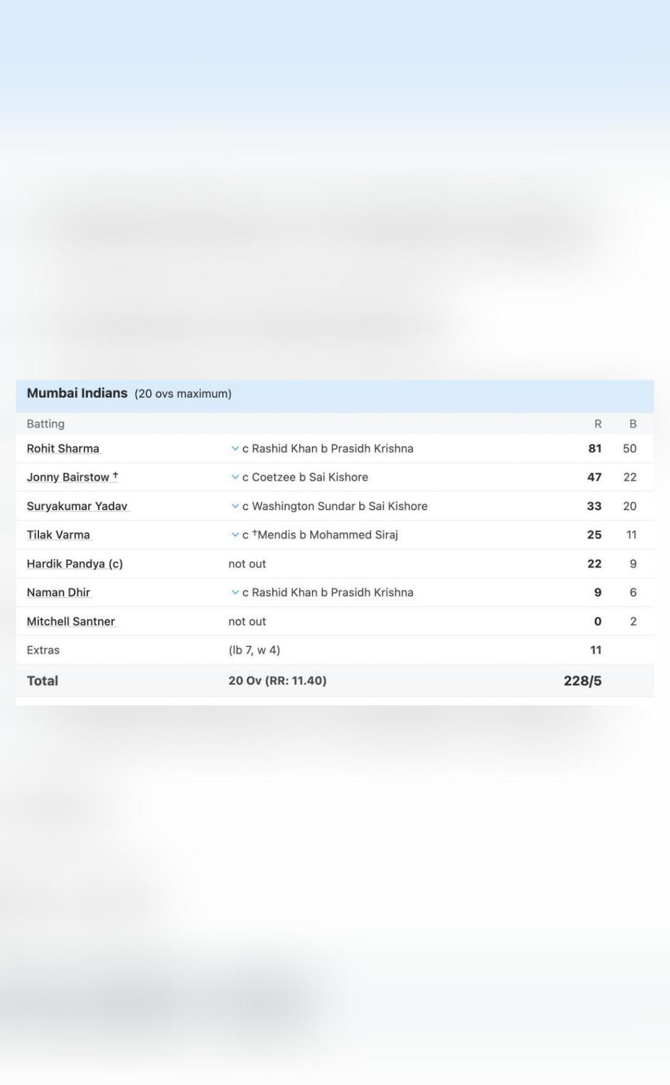The height and width of the screenshot is (1085, 670).
Task: Click the 20 Ov (RR: 11.40) text
Action: [x=277, y=681]
